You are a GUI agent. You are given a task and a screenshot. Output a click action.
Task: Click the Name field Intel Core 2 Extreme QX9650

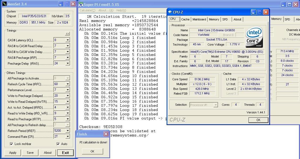(x=216, y=30)
